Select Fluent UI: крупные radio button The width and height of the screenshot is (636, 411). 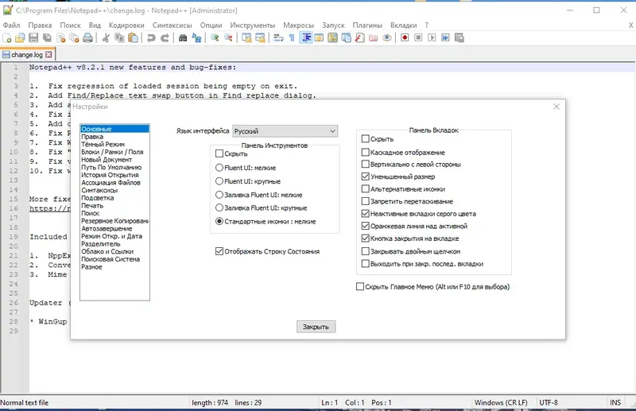tap(219, 181)
